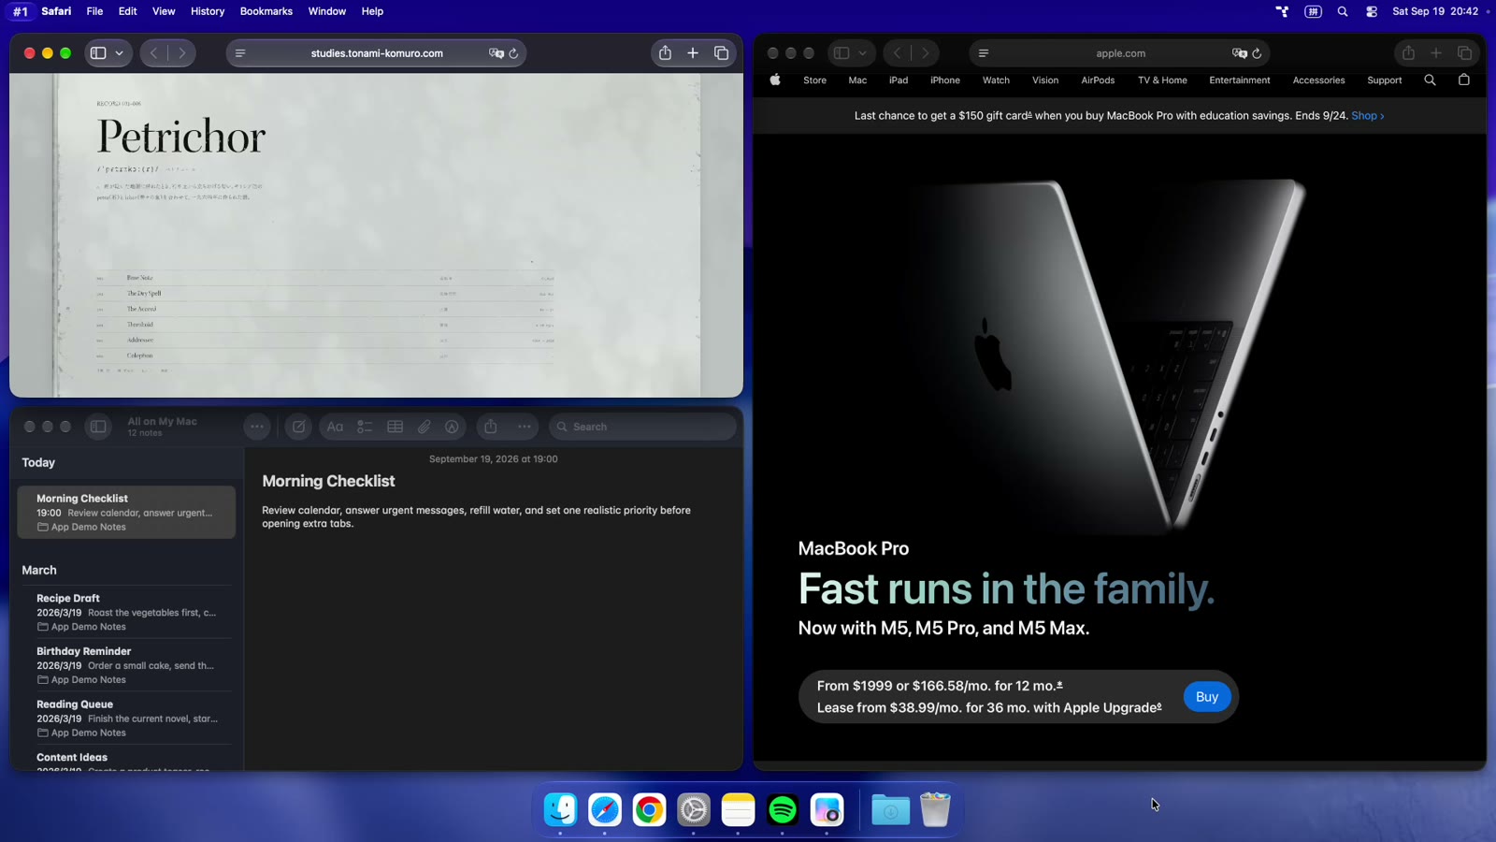Reload the tonami-komuro Safari page
Viewport: 1496px width, 842px height.
click(513, 53)
